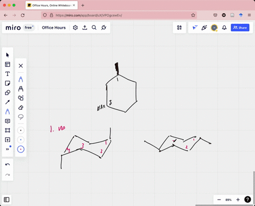Close the pen sub-toolbar
This screenshot has width=255, height=206.
click(x=21, y=66)
